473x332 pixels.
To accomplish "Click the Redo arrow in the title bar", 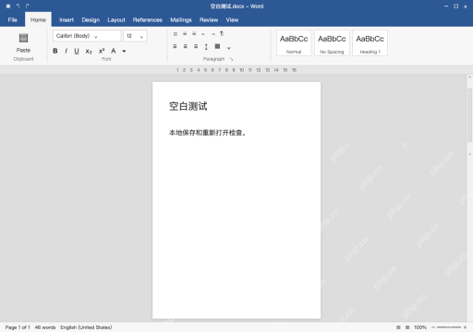I will 27,6.
